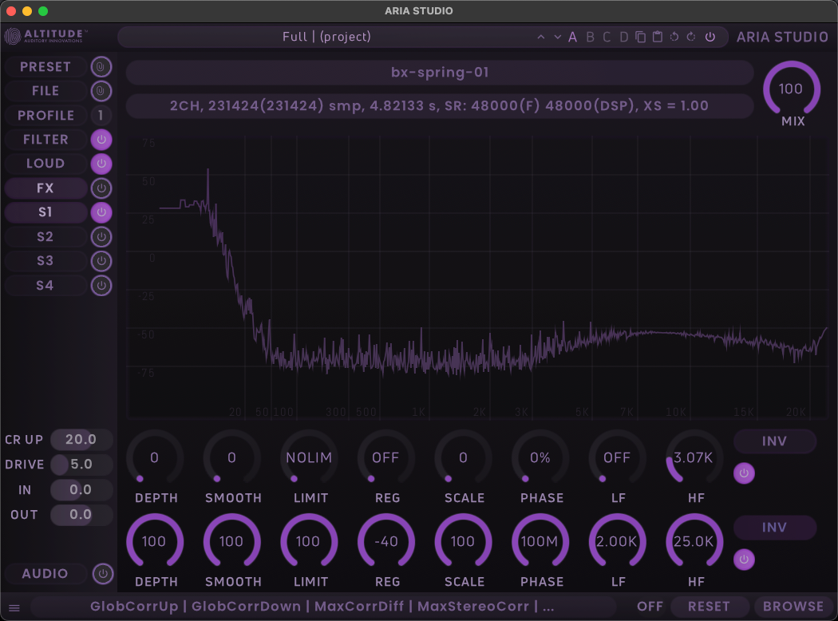This screenshot has height=621, width=838.
Task: Open the 'Full | (project)' preset dropdown
Action: click(326, 37)
